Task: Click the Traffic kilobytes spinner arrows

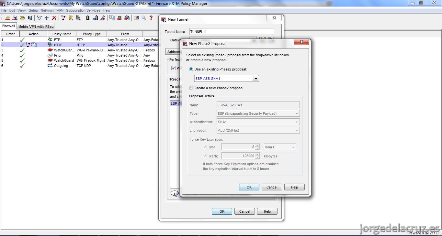Action: 257,156
